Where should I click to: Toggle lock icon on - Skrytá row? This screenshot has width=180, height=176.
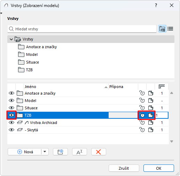142,130
